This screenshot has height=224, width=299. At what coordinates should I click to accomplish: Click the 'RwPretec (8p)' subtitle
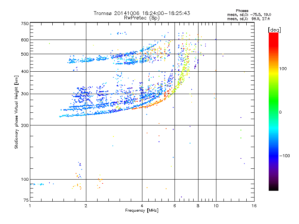click(x=142, y=18)
